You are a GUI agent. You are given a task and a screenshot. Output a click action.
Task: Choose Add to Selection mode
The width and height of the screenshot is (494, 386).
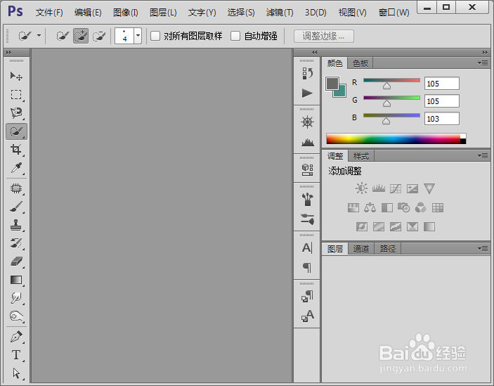click(x=81, y=36)
